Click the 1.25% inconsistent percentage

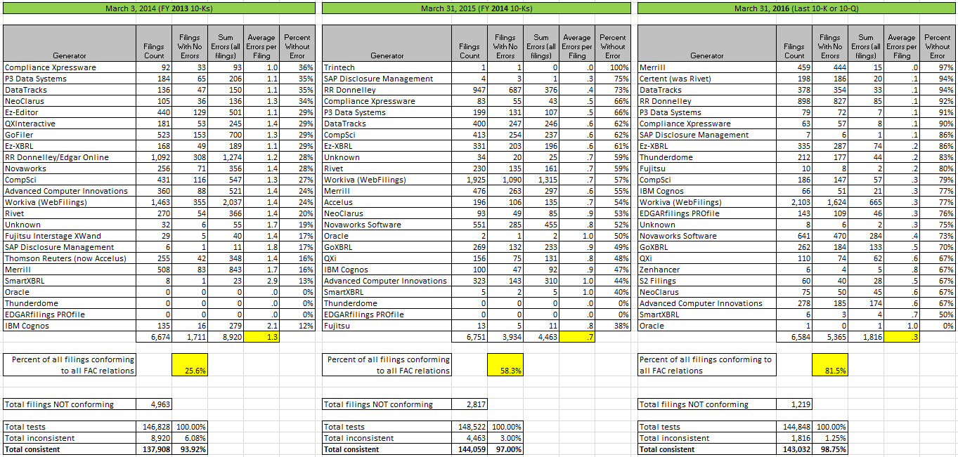tap(830, 438)
